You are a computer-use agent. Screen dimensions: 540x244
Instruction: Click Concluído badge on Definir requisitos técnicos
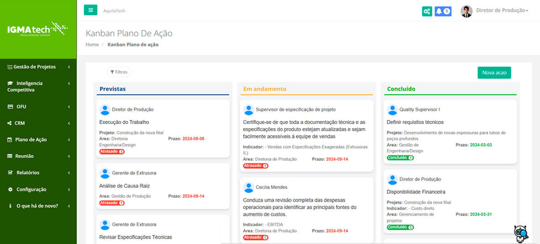(x=400, y=158)
